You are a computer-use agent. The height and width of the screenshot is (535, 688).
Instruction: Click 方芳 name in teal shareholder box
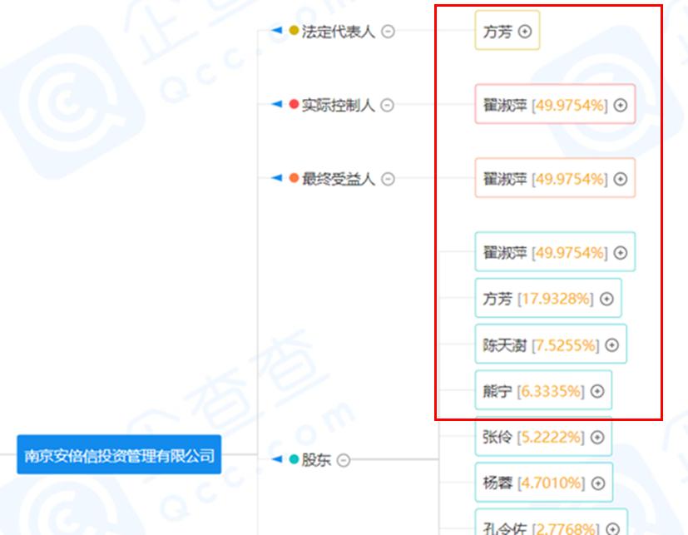tap(497, 299)
